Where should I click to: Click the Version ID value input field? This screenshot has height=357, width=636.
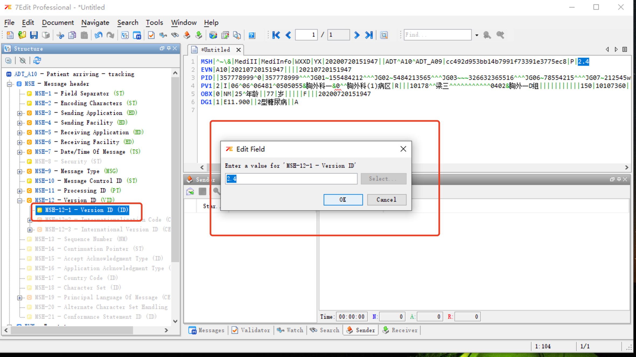[291, 179]
